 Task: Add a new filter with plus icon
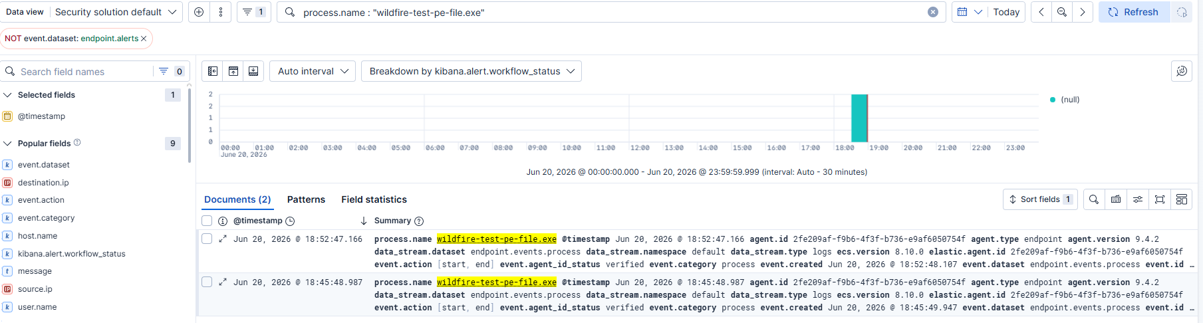tap(199, 12)
